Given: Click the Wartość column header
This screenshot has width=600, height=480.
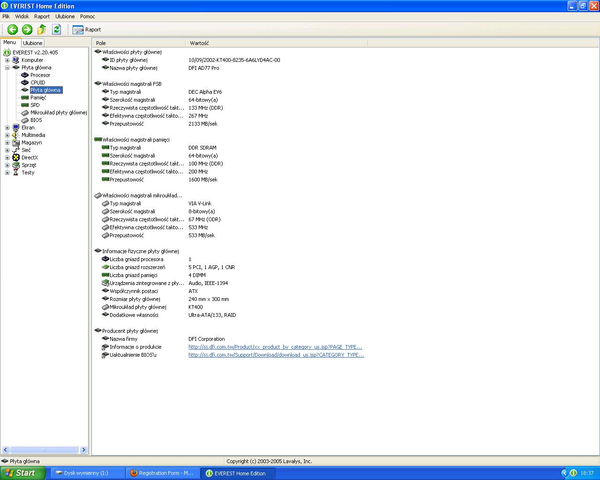Looking at the screenshot, I should click(x=277, y=43).
